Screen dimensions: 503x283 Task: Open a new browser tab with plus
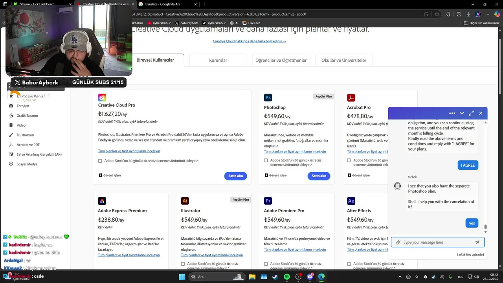pos(204,4)
